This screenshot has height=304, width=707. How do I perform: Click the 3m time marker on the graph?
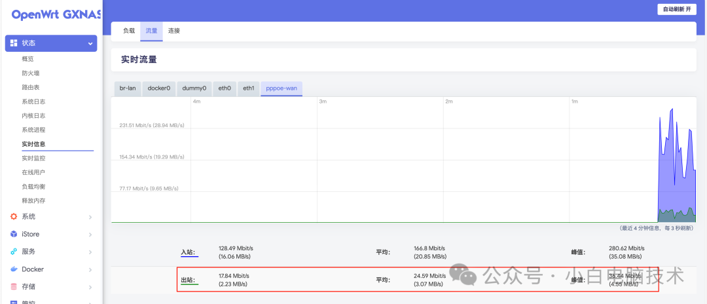[323, 102]
